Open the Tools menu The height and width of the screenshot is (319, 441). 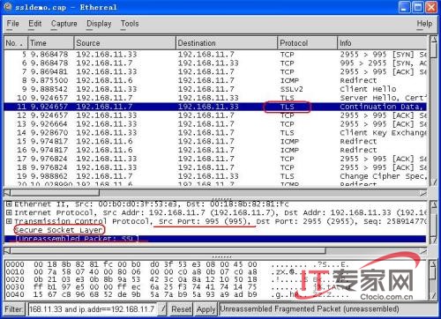click(x=130, y=24)
